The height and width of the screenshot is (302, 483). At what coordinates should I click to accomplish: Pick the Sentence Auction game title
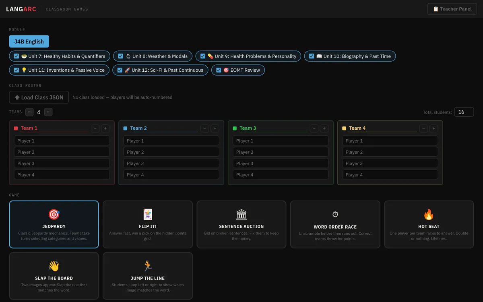click(242, 227)
